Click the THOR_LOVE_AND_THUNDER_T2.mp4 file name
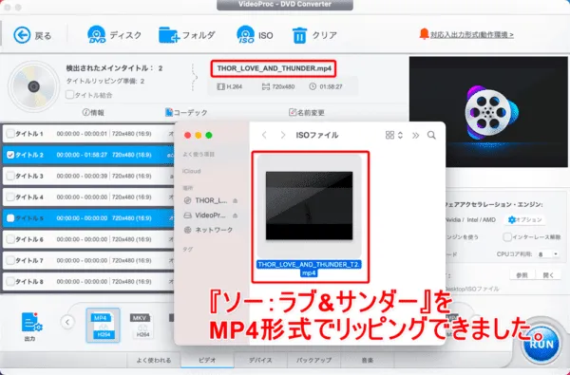 click(309, 269)
